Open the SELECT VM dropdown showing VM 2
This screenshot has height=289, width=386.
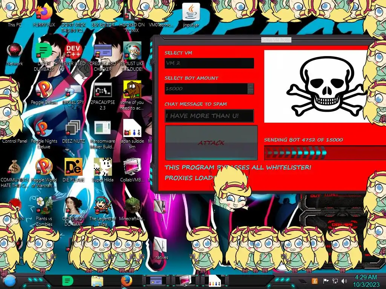pyautogui.click(x=209, y=63)
